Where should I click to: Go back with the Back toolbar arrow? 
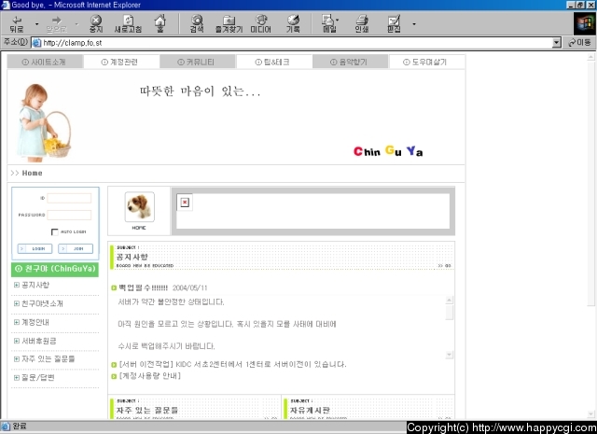pos(17,24)
